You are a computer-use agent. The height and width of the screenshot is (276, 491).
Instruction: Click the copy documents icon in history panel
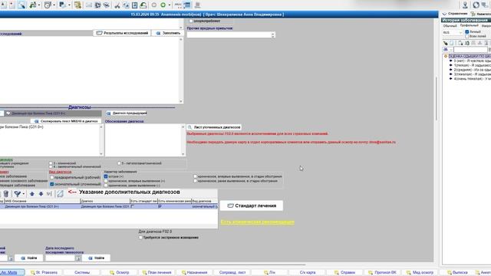pos(460,43)
